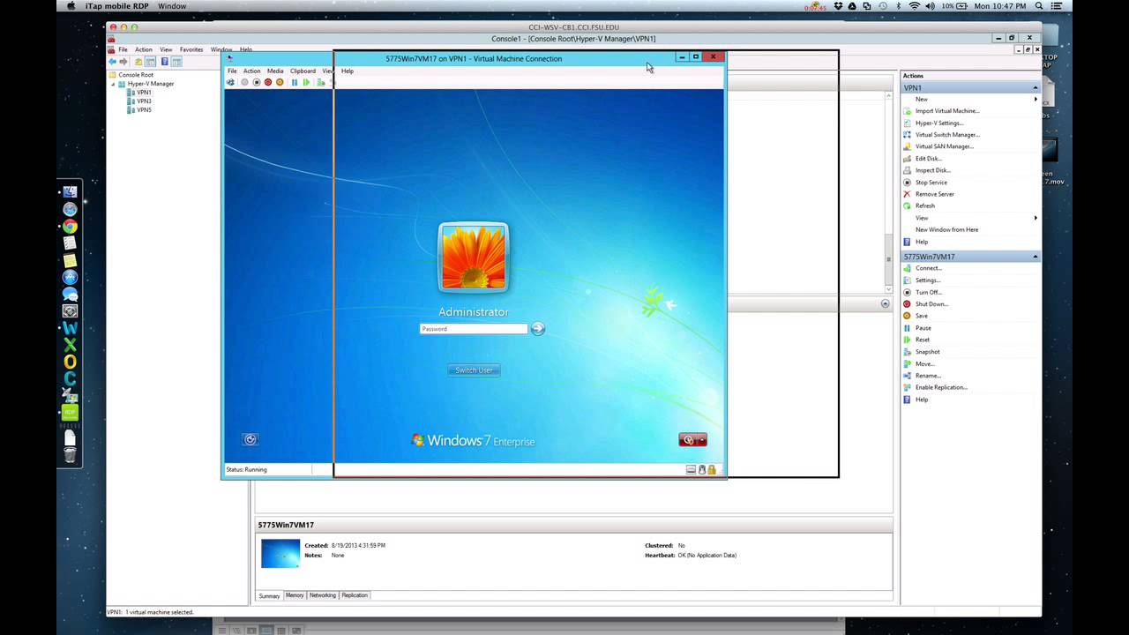Click the red Shut Down VM toolbar icon

[x=268, y=82]
